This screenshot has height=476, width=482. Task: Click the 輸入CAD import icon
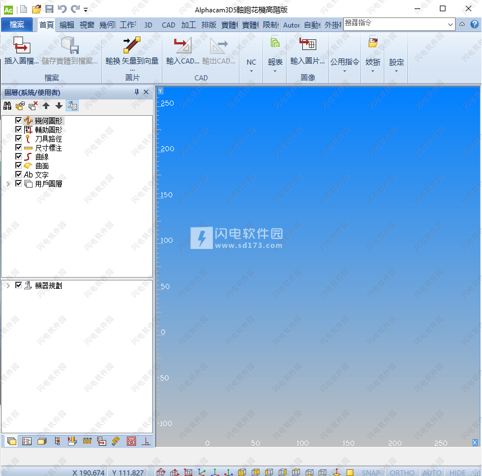183,45
